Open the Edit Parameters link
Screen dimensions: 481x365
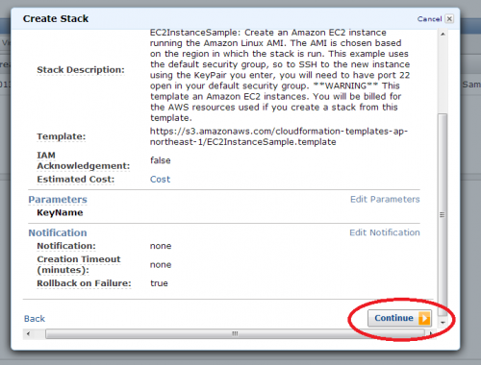(385, 199)
